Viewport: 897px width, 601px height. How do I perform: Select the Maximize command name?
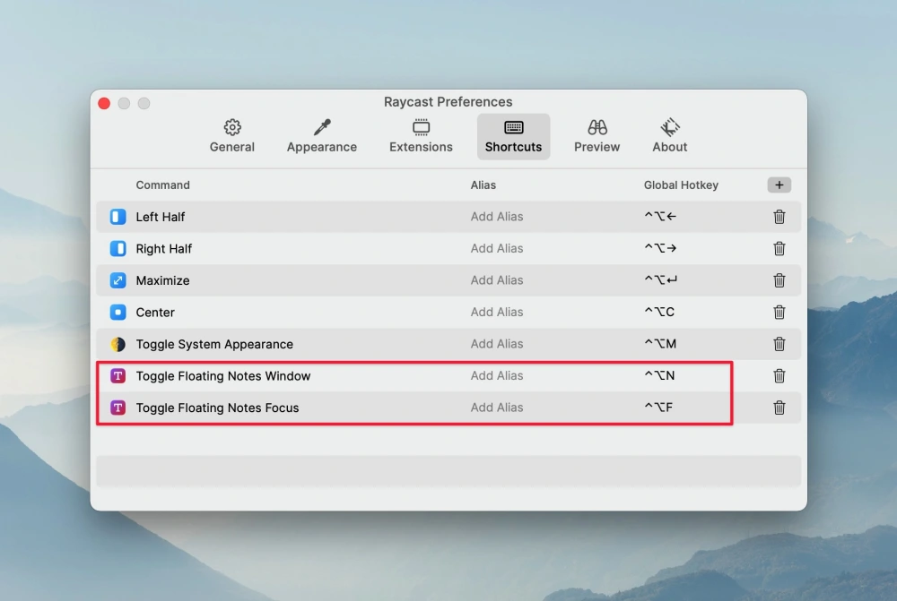(x=162, y=280)
